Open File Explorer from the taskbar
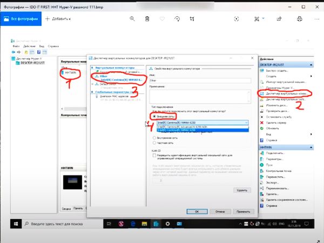The width and height of the screenshot is (324, 243). [144, 224]
